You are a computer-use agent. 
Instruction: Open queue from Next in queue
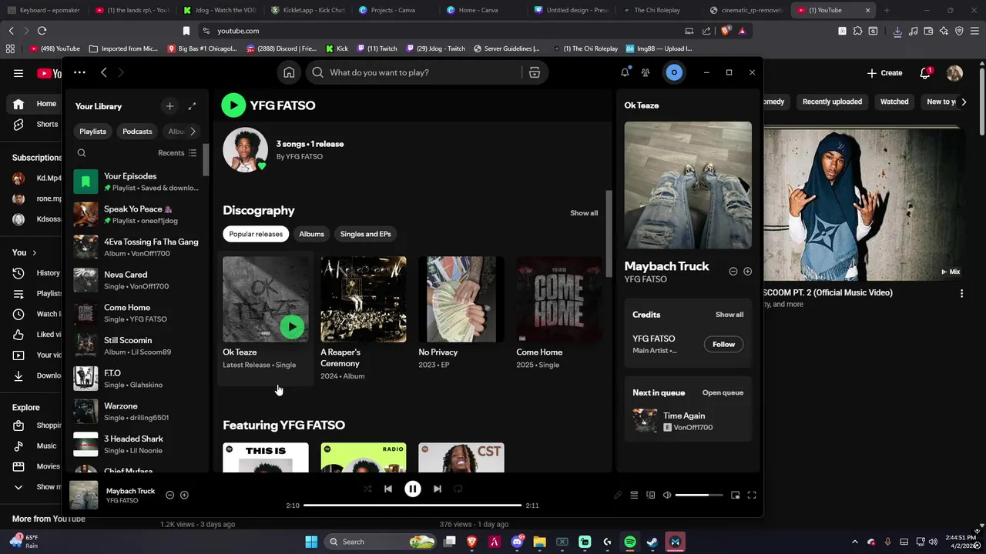tap(723, 392)
